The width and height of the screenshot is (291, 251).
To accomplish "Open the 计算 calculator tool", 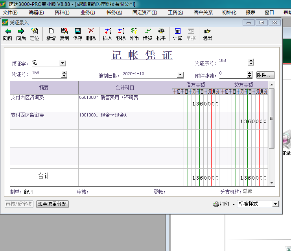I will 177,31.
